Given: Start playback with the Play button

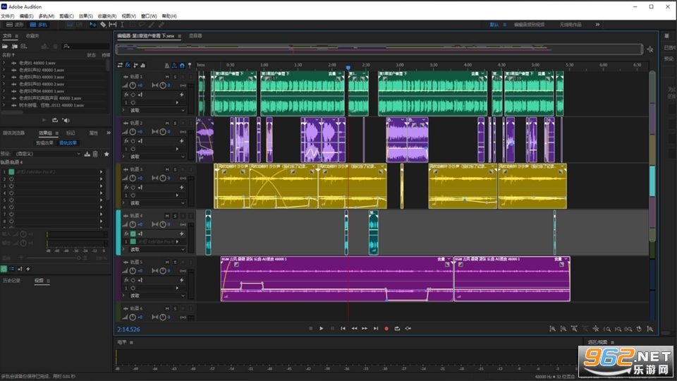Looking at the screenshot, I should 322,329.
